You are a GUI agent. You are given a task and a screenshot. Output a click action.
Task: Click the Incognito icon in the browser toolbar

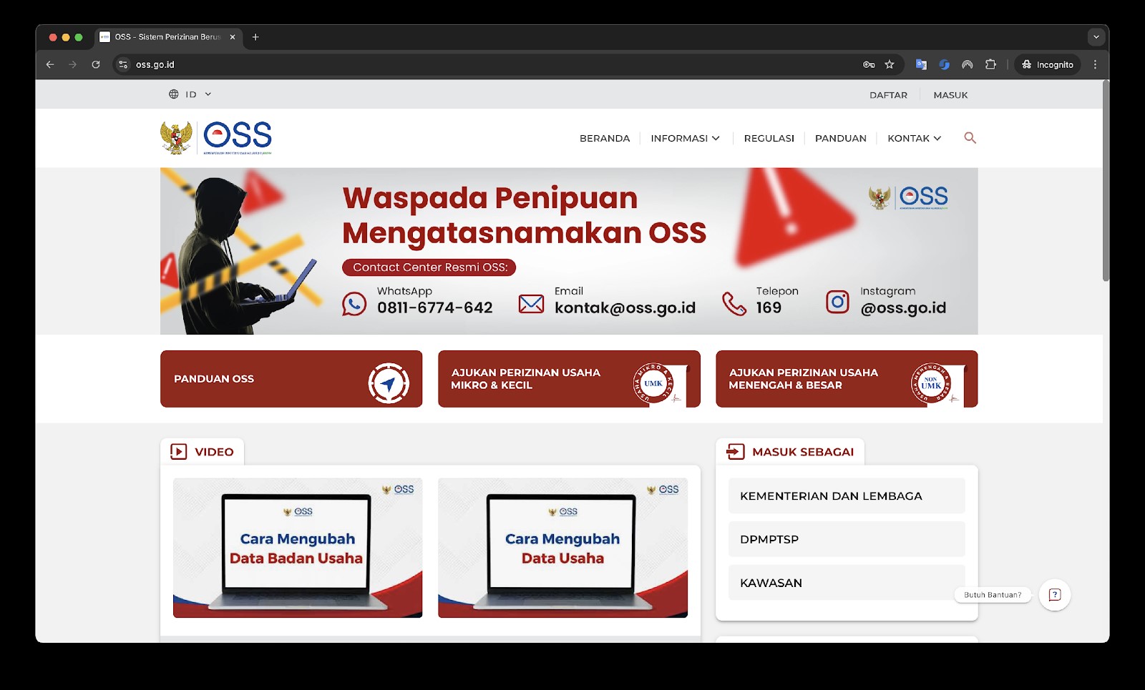coord(1026,64)
